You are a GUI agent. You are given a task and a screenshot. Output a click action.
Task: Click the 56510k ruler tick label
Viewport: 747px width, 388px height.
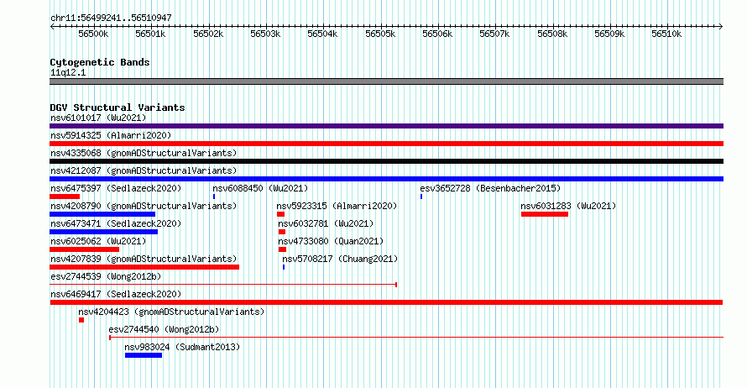coord(666,34)
